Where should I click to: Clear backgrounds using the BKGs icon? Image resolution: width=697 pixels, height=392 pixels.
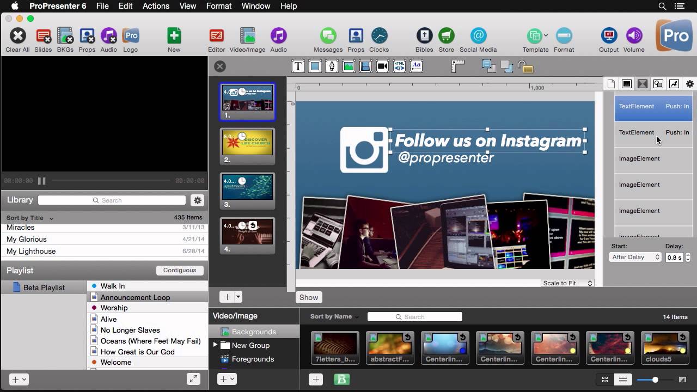tap(65, 36)
